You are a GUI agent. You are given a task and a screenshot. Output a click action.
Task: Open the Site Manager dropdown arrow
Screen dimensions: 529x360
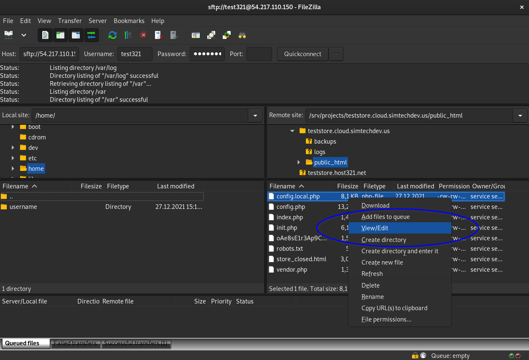click(24, 35)
